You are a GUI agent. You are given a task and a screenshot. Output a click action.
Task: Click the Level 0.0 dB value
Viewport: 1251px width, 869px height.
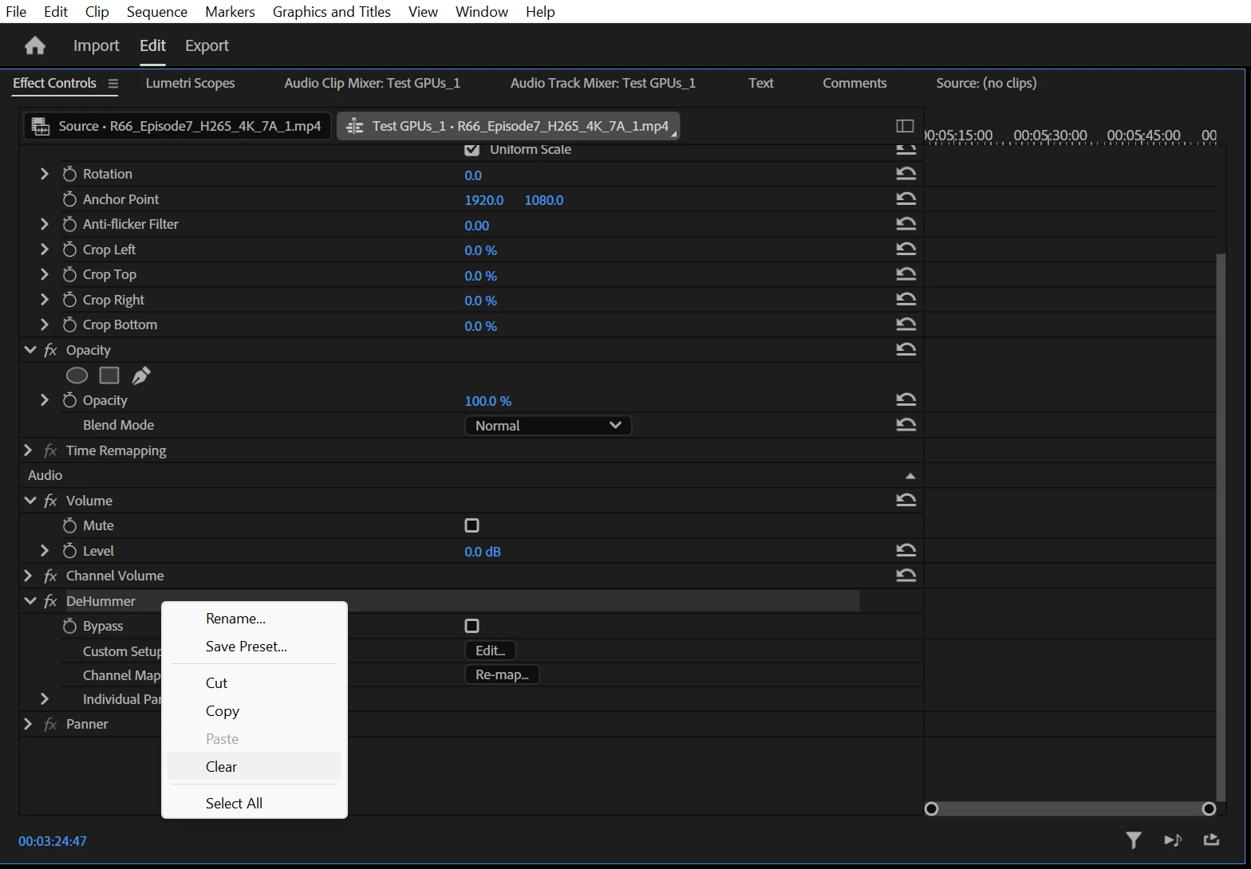coord(483,552)
